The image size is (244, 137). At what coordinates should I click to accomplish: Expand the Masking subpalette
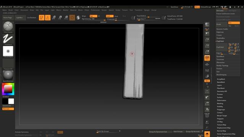coord(220,104)
